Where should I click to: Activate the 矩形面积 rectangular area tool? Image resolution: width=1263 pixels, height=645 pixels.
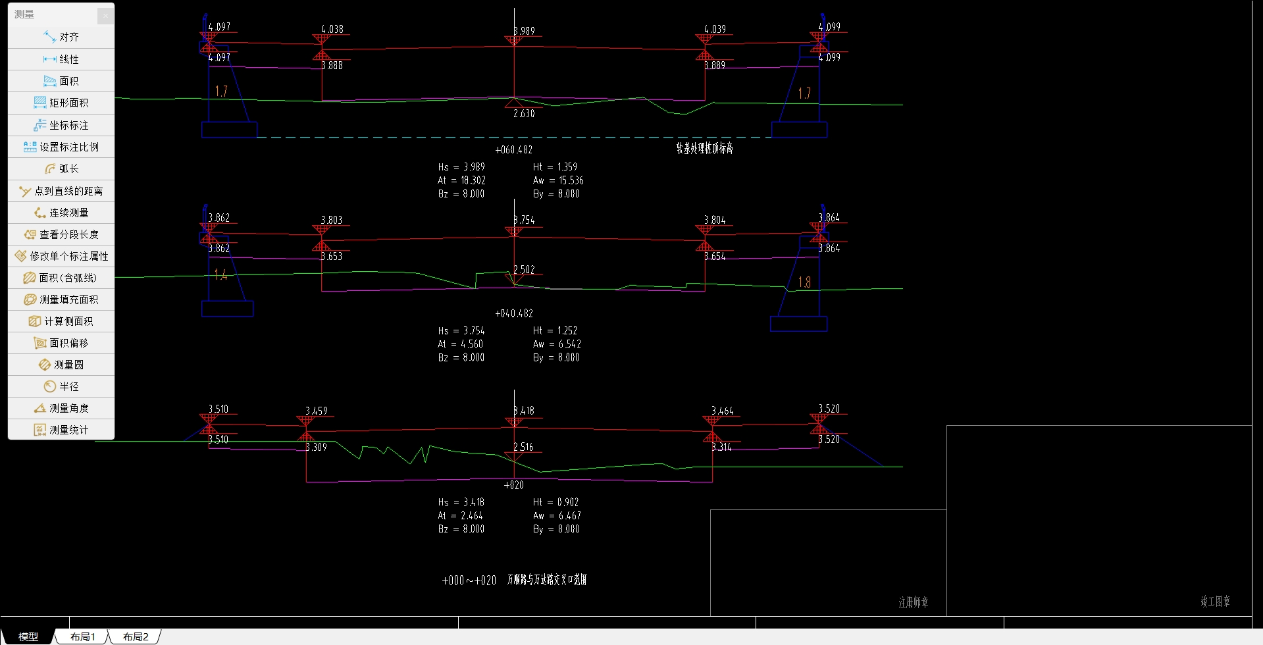click(x=61, y=103)
